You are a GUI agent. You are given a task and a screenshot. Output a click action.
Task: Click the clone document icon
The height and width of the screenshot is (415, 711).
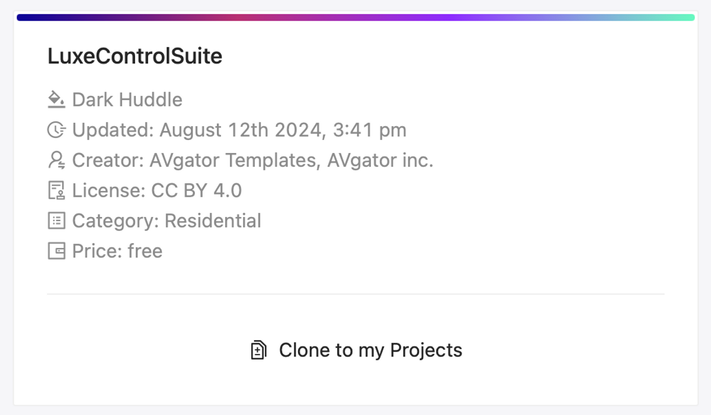[258, 350]
